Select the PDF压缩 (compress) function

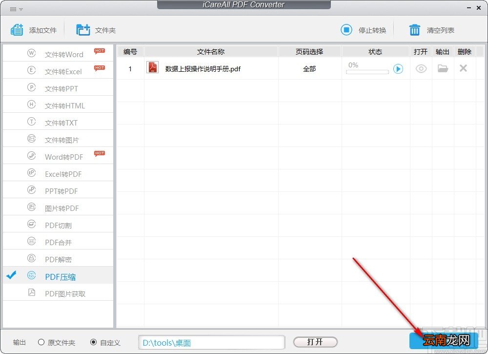[58, 275]
